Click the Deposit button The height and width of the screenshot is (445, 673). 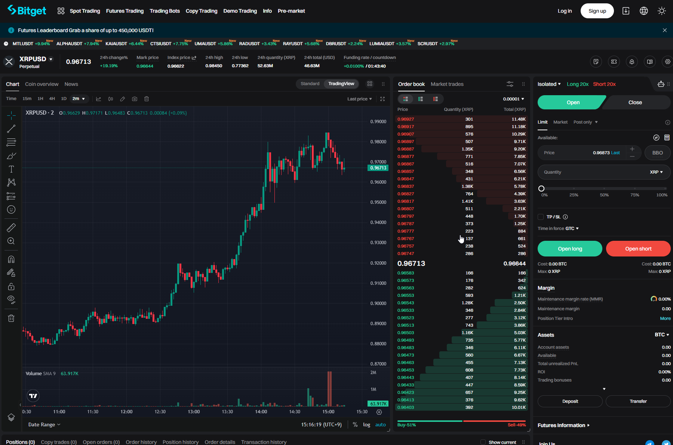pos(570,401)
